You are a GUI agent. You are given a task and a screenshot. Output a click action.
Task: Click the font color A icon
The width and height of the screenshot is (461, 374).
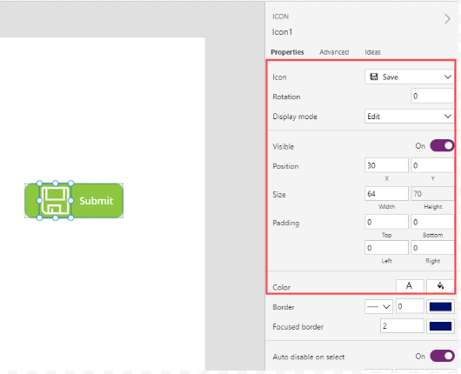pyautogui.click(x=409, y=285)
